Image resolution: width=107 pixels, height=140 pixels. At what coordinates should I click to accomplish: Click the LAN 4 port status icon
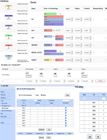[x=83, y=73]
